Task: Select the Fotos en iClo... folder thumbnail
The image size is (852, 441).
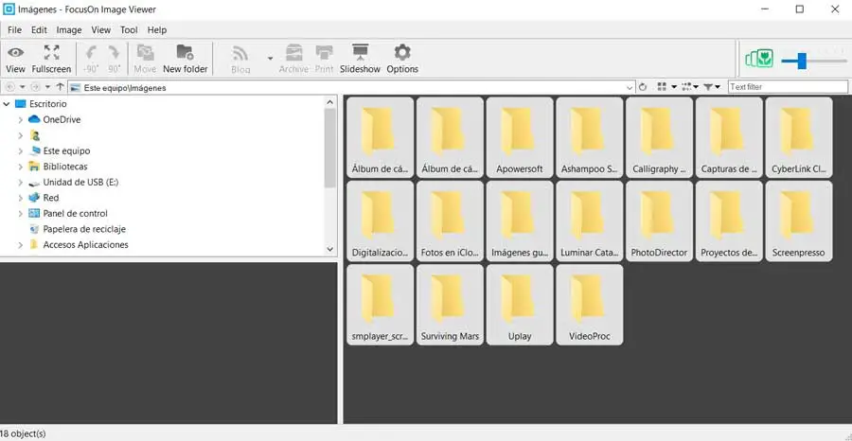Action: [x=450, y=221]
